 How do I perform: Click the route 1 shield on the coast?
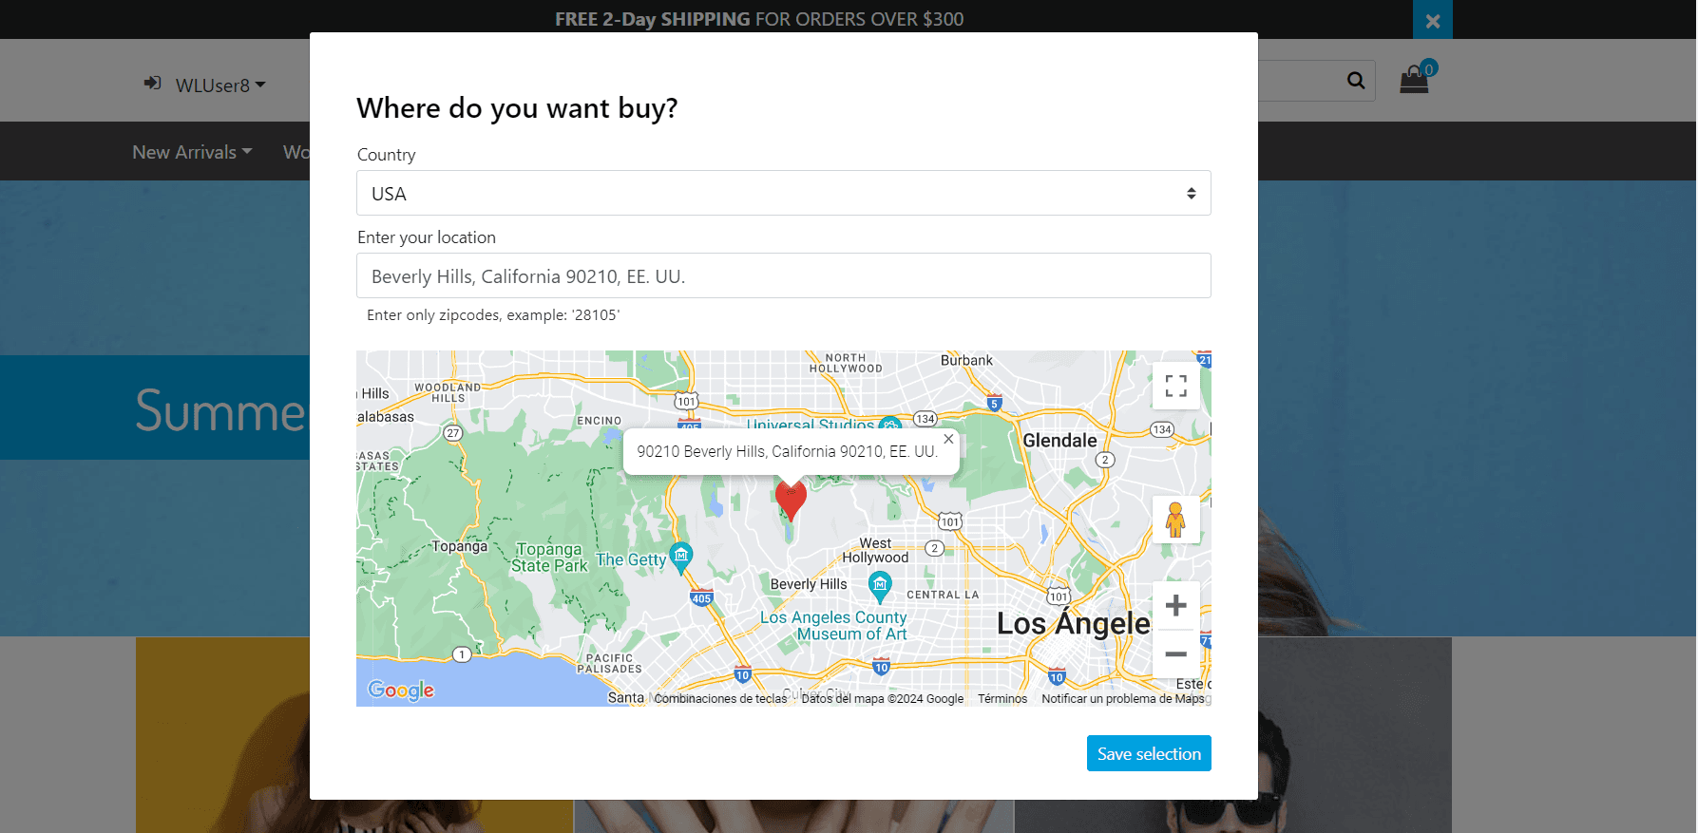click(x=462, y=654)
